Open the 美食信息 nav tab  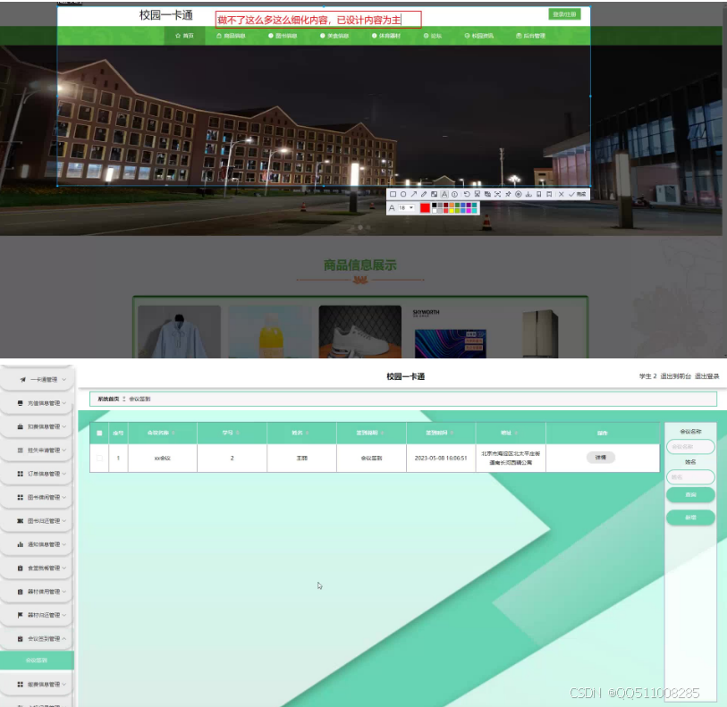click(x=334, y=36)
